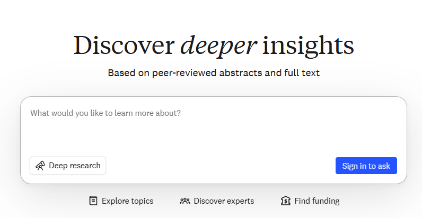The image size is (422, 218).
Task: Toggle the Deep research mode button
Action: (x=68, y=166)
